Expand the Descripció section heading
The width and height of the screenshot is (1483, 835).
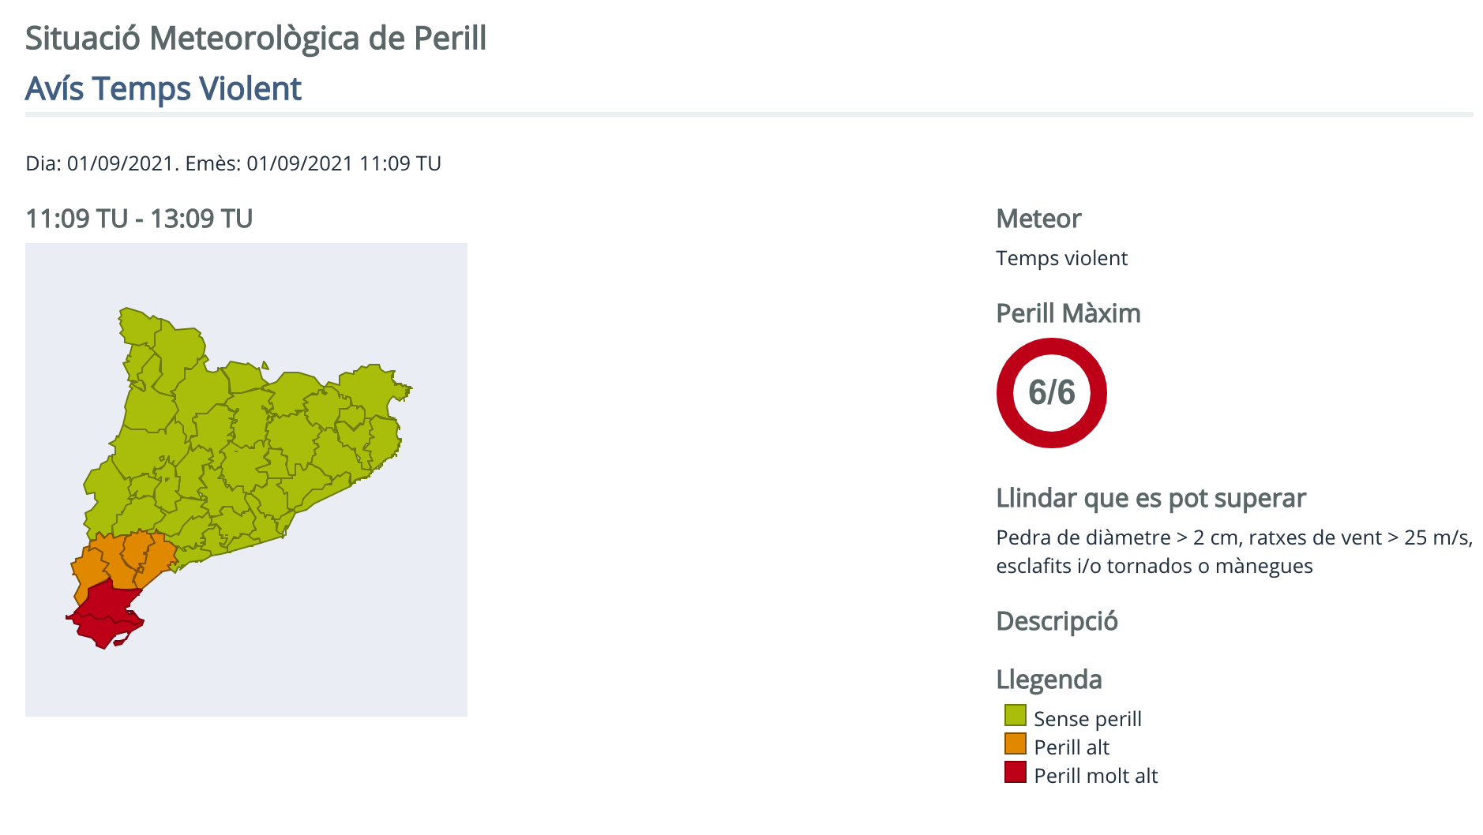(x=1057, y=621)
